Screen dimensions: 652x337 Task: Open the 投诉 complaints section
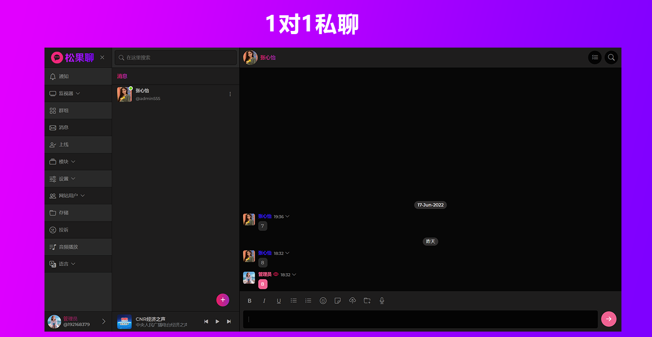point(78,230)
